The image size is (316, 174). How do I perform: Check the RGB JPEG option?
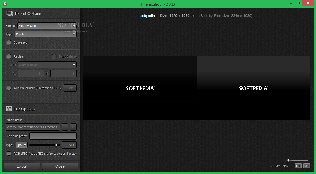[9, 154]
